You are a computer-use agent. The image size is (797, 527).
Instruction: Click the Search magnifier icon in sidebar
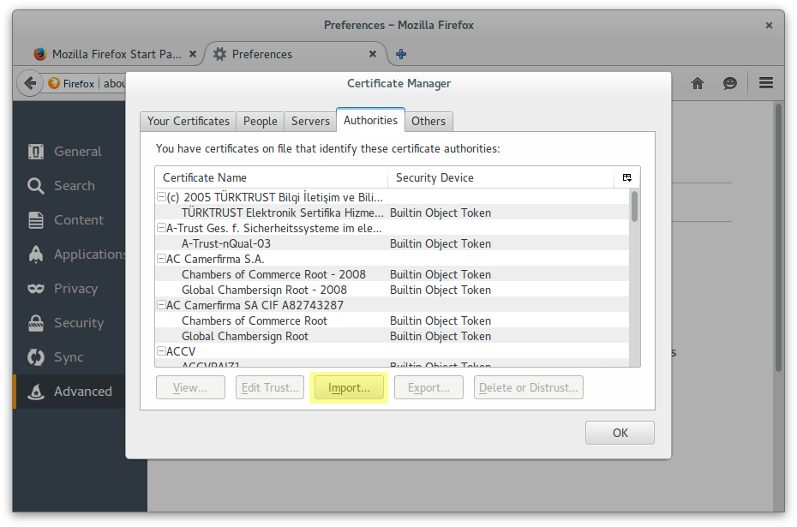coord(36,186)
